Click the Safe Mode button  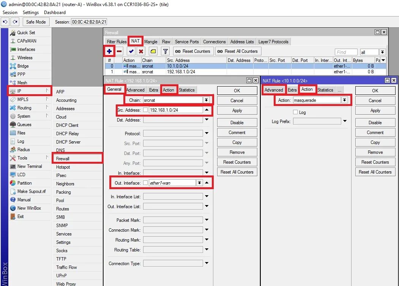pyautogui.click(x=36, y=22)
